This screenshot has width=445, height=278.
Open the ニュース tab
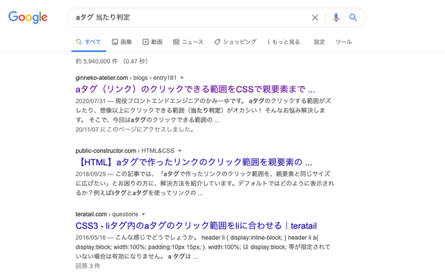pos(188,42)
